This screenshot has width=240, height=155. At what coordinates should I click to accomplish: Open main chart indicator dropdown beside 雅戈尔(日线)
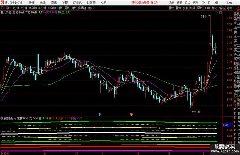[x=17, y=13]
